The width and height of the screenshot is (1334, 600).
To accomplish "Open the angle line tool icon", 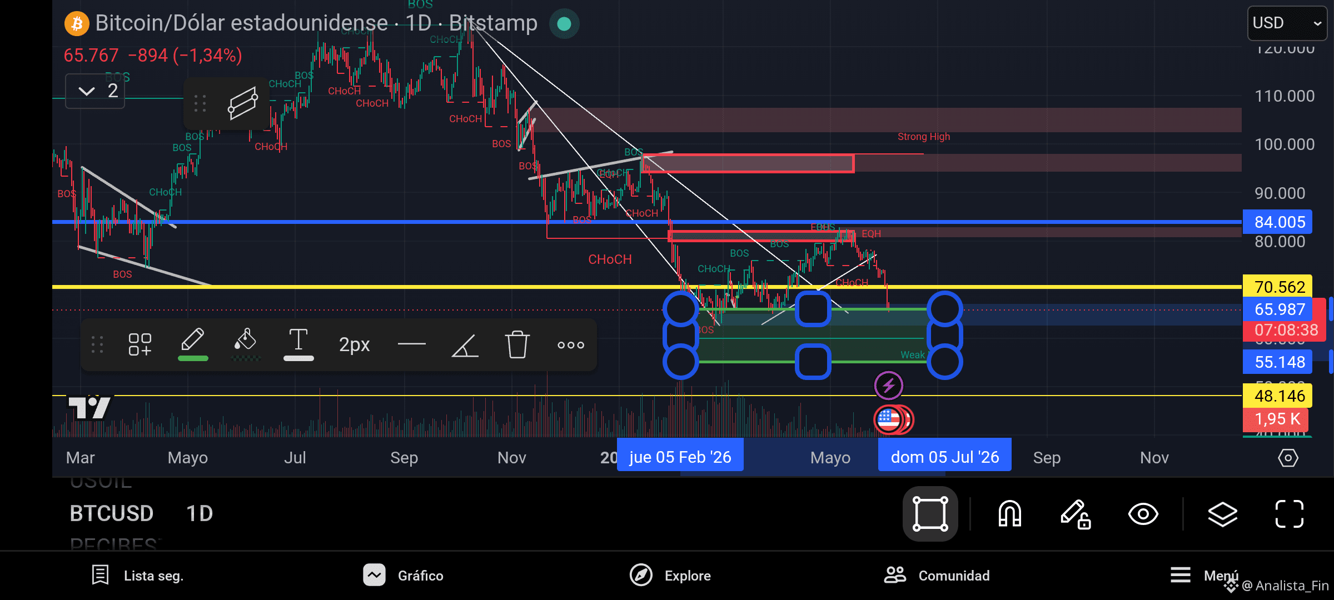I will tap(465, 345).
